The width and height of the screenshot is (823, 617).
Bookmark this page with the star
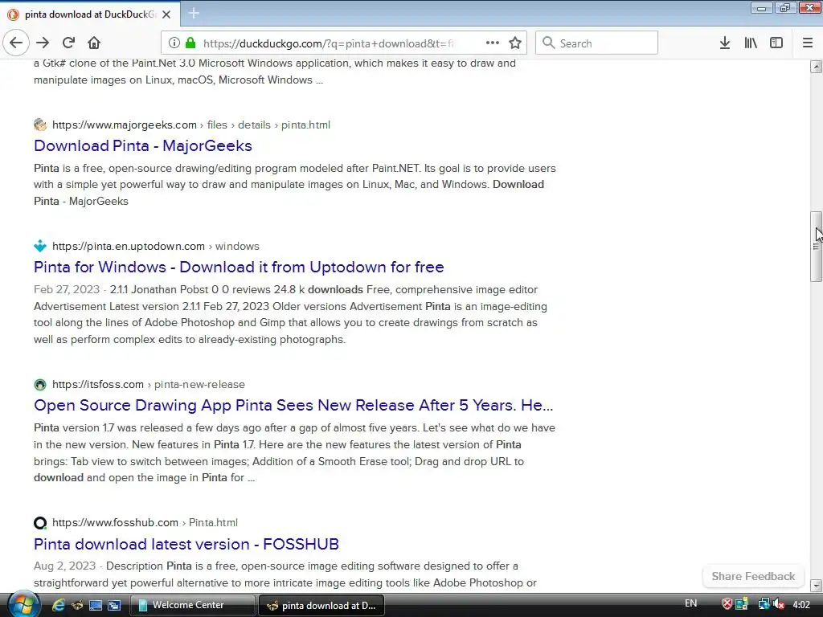tap(515, 43)
